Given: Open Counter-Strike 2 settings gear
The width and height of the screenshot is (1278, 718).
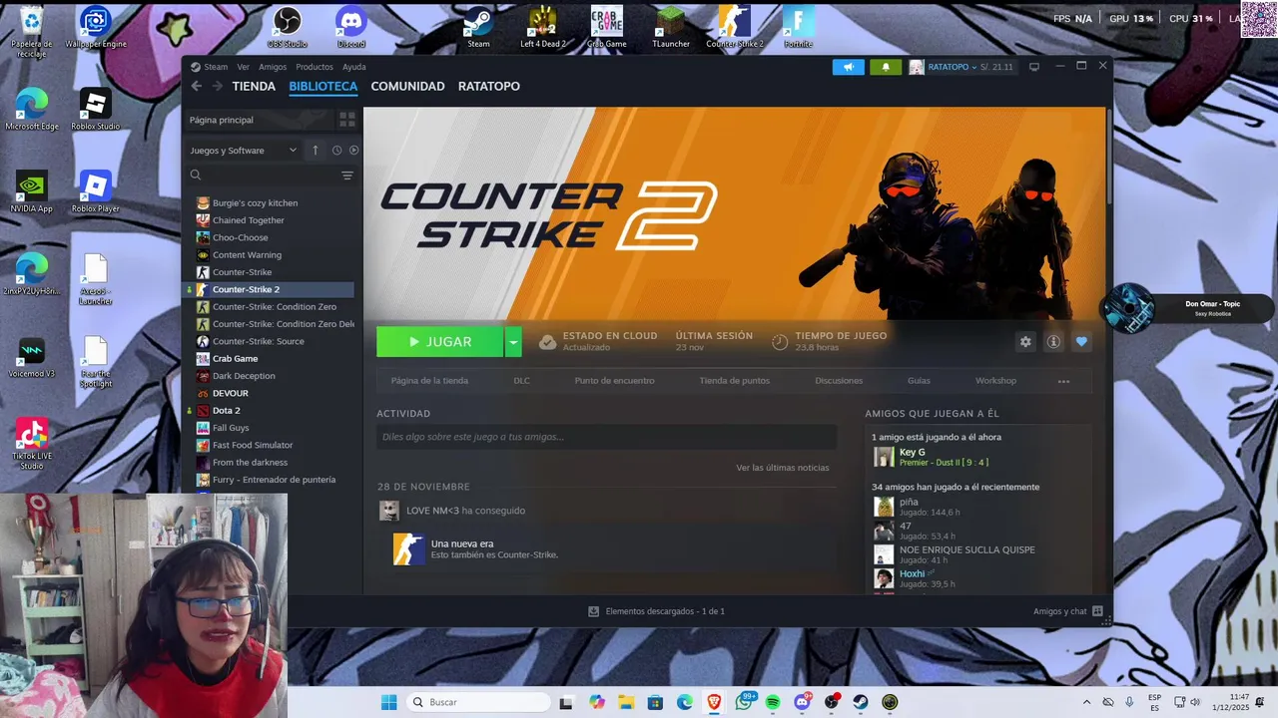Looking at the screenshot, I should (x=1025, y=342).
